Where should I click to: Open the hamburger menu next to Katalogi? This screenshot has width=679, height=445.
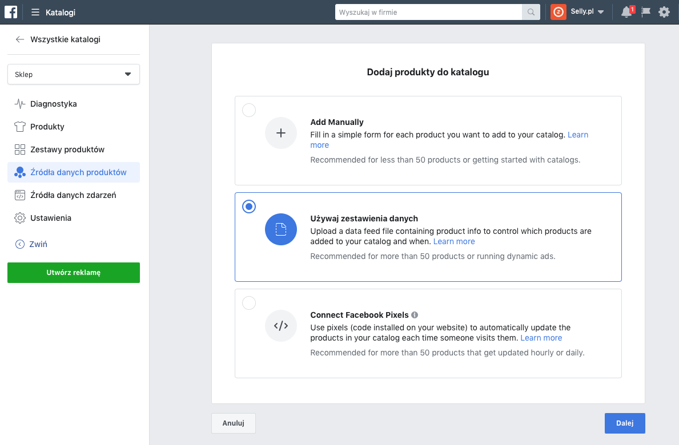[35, 12]
